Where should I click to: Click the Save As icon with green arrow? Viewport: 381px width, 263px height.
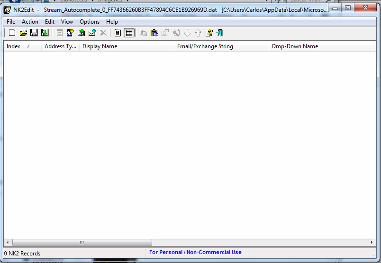(45, 33)
